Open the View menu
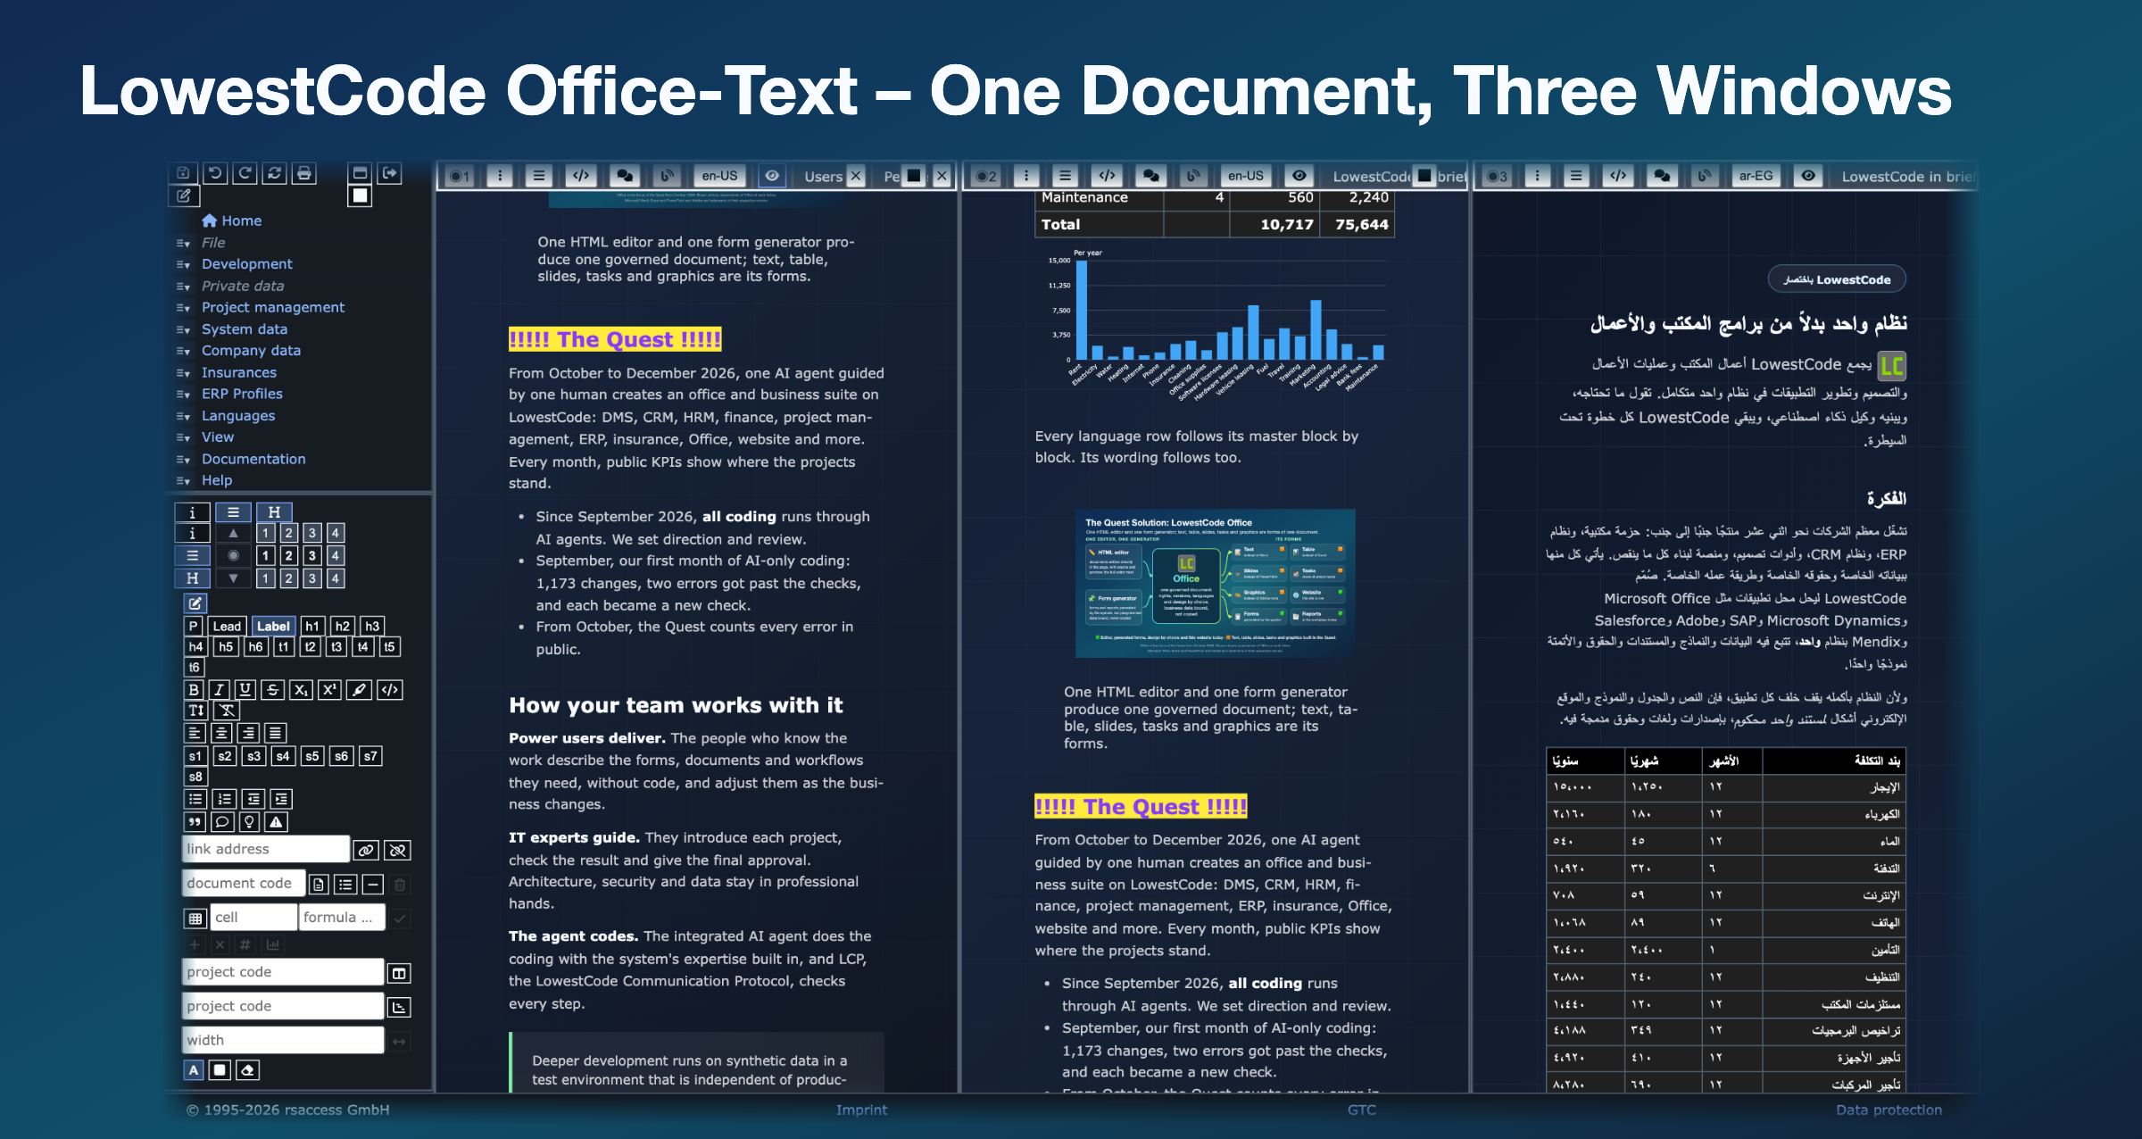The width and height of the screenshot is (2142, 1139). click(x=217, y=437)
